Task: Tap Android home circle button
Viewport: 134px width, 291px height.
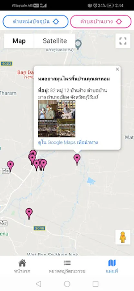Action: [67, 284]
